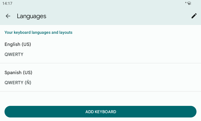Click the Wi-Fi status icon
This screenshot has width=201, height=121.
pyautogui.click(x=189, y=3)
